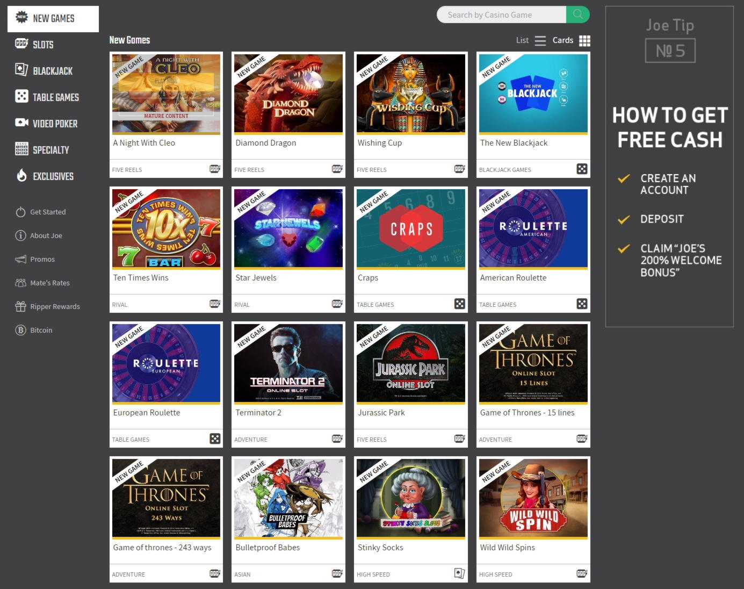Click 'ASIAN' label on Bulletproof Babes card
Viewport: 744px width, 589px height.
pos(242,574)
